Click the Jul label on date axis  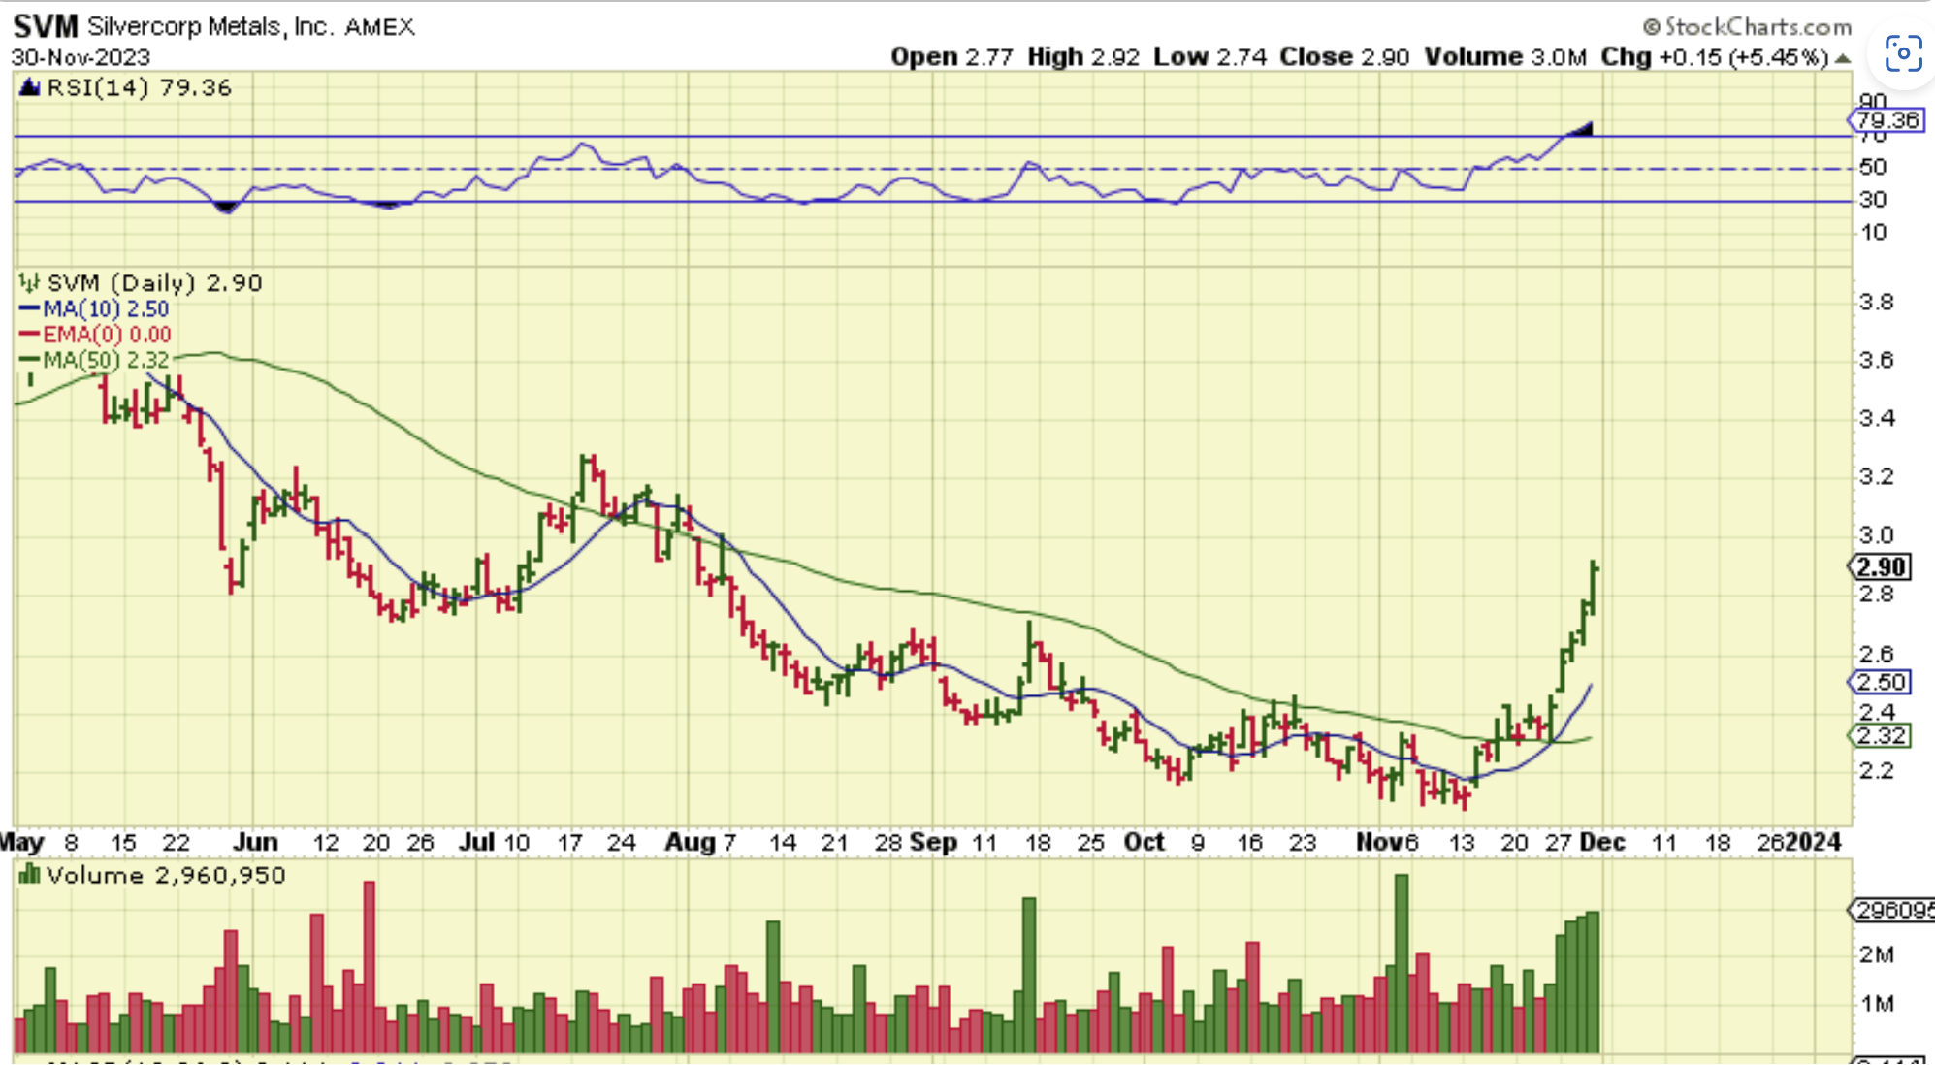pos(476,842)
